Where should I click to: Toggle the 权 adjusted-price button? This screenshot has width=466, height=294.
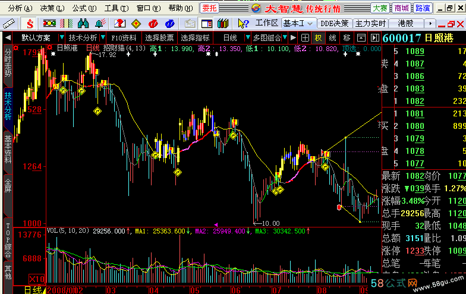pyautogui.click(x=318, y=37)
